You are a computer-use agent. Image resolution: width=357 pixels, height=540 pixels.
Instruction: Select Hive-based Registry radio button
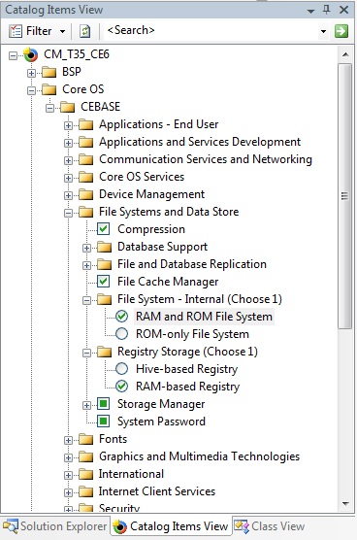[x=122, y=369]
